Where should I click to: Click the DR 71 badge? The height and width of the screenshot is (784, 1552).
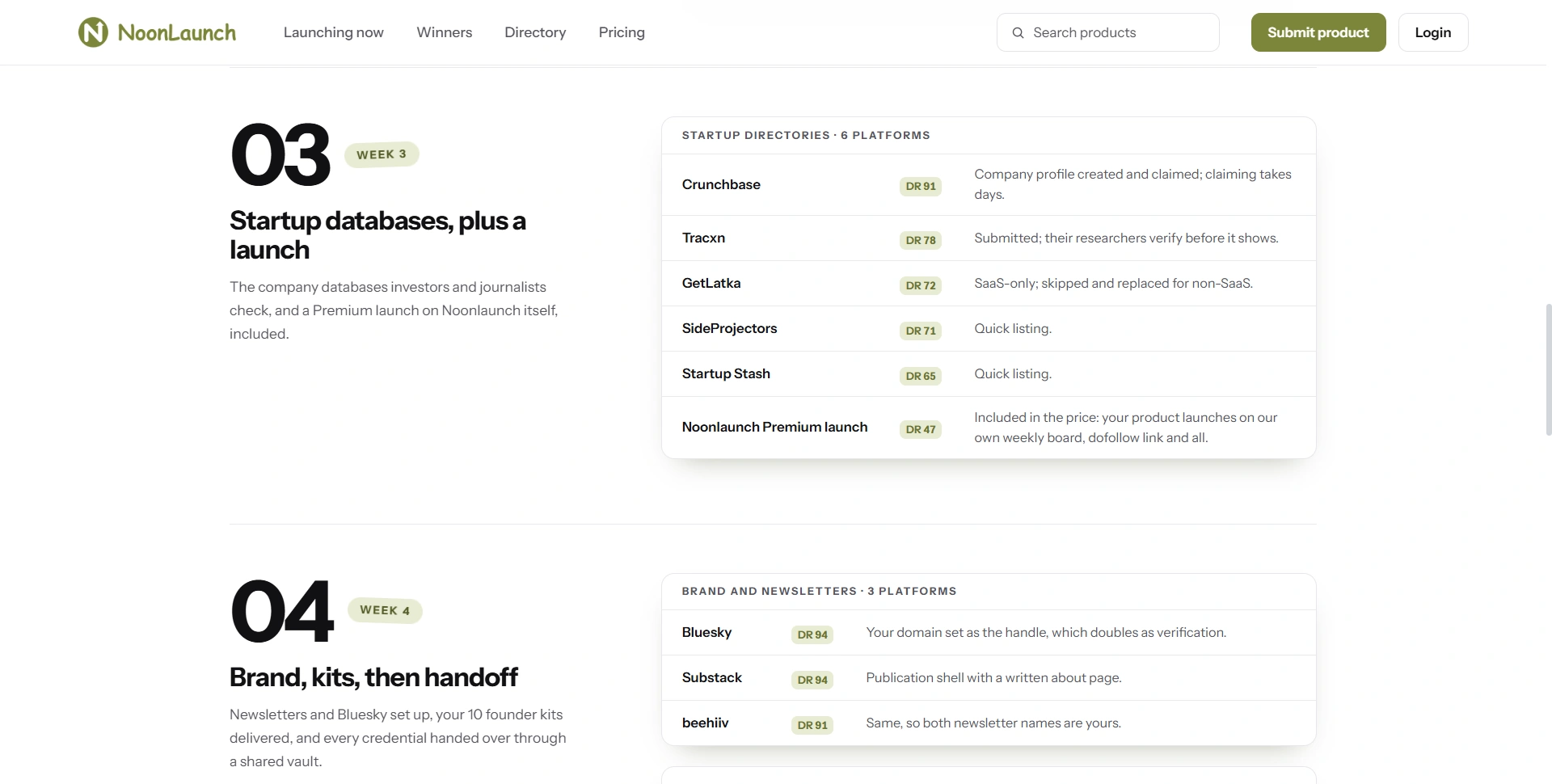(x=921, y=331)
